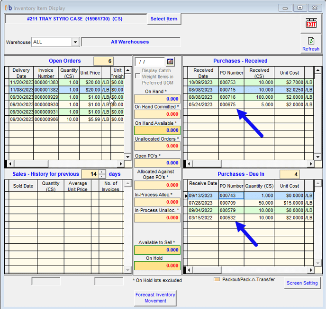Click received quantity 100.000 cell

(x=259, y=97)
